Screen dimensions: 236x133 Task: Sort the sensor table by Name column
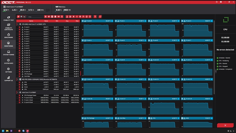click(x=31, y=21)
